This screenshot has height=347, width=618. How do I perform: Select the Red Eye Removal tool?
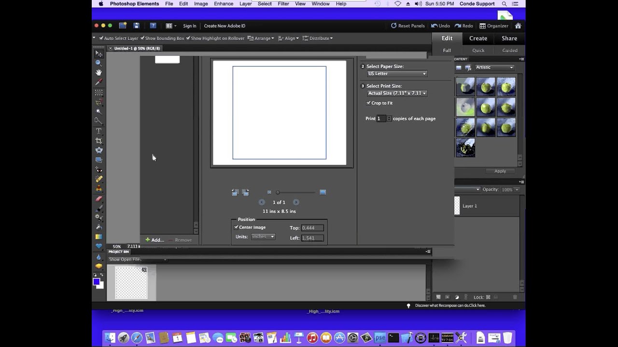(98, 170)
